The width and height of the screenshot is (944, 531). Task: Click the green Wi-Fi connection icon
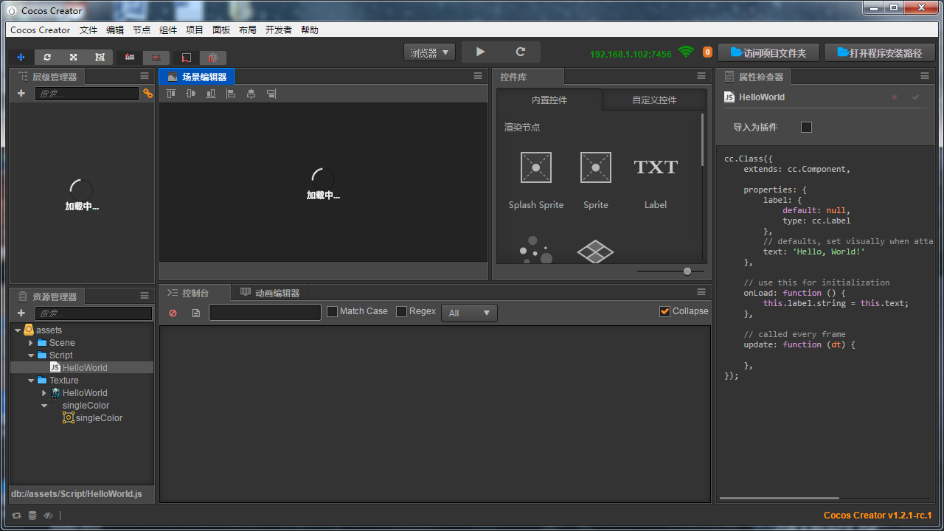[x=687, y=52]
